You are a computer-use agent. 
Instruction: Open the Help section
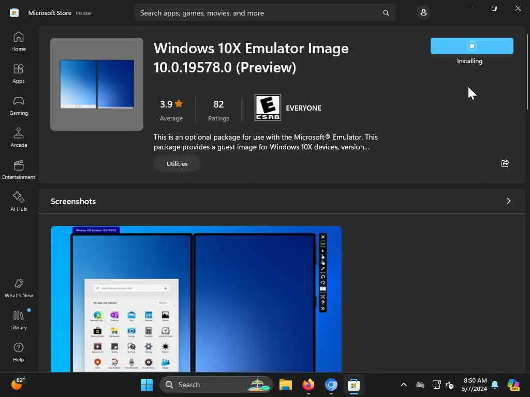(19, 353)
